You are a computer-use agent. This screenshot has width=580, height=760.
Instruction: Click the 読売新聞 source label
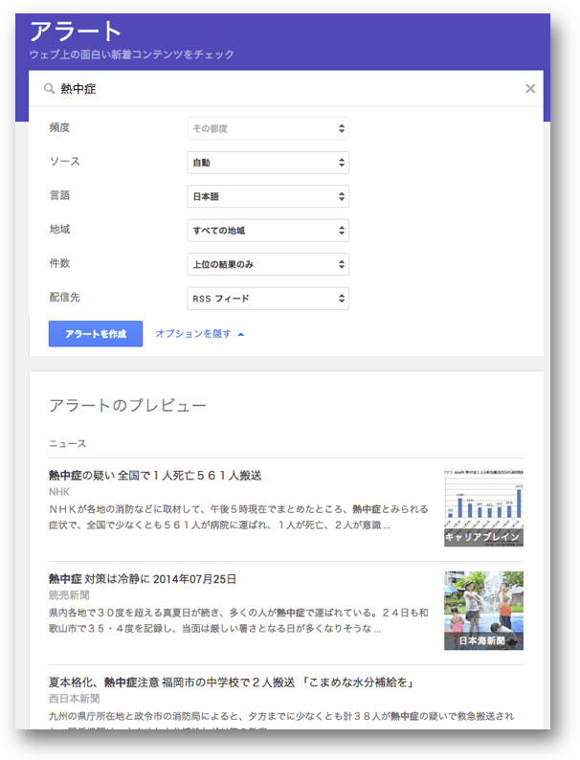click(x=69, y=595)
